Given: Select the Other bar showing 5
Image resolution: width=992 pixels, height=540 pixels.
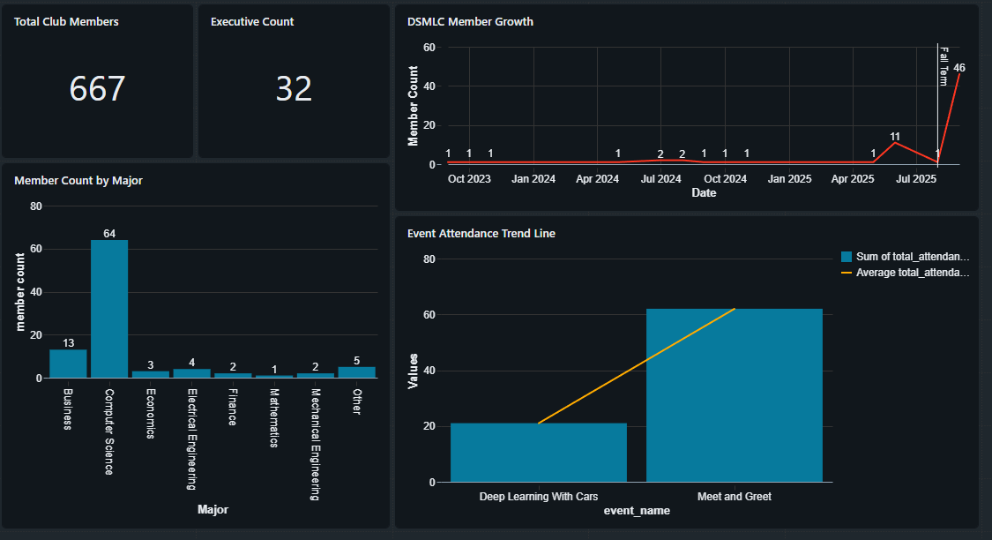Looking at the screenshot, I should coord(357,371).
